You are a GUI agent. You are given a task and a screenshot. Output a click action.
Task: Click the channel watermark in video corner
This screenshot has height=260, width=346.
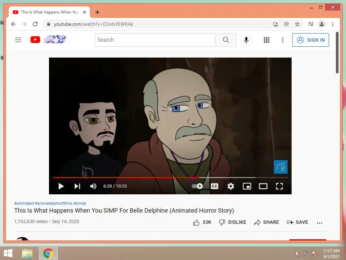tap(281, 167)
